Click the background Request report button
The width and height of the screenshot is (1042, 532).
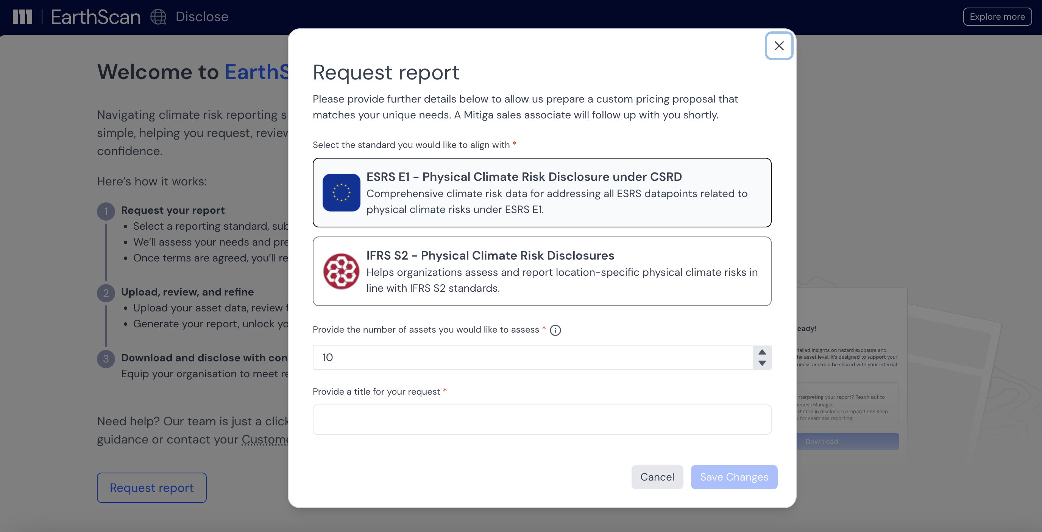click(x=152, y=487)
